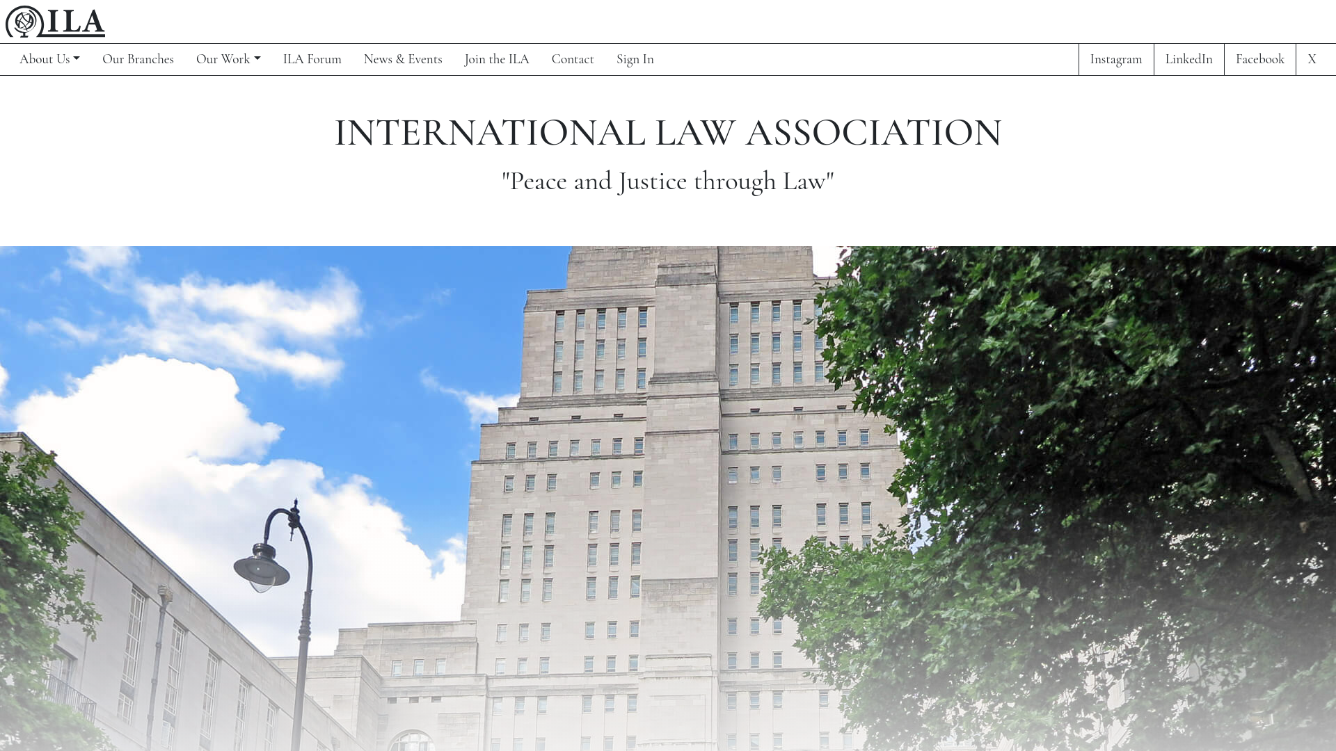Image resolution: width=1336 pixels, height=751 pixels.
Task: Click the International Law Association heading
Action: click(x=668, y=132)
